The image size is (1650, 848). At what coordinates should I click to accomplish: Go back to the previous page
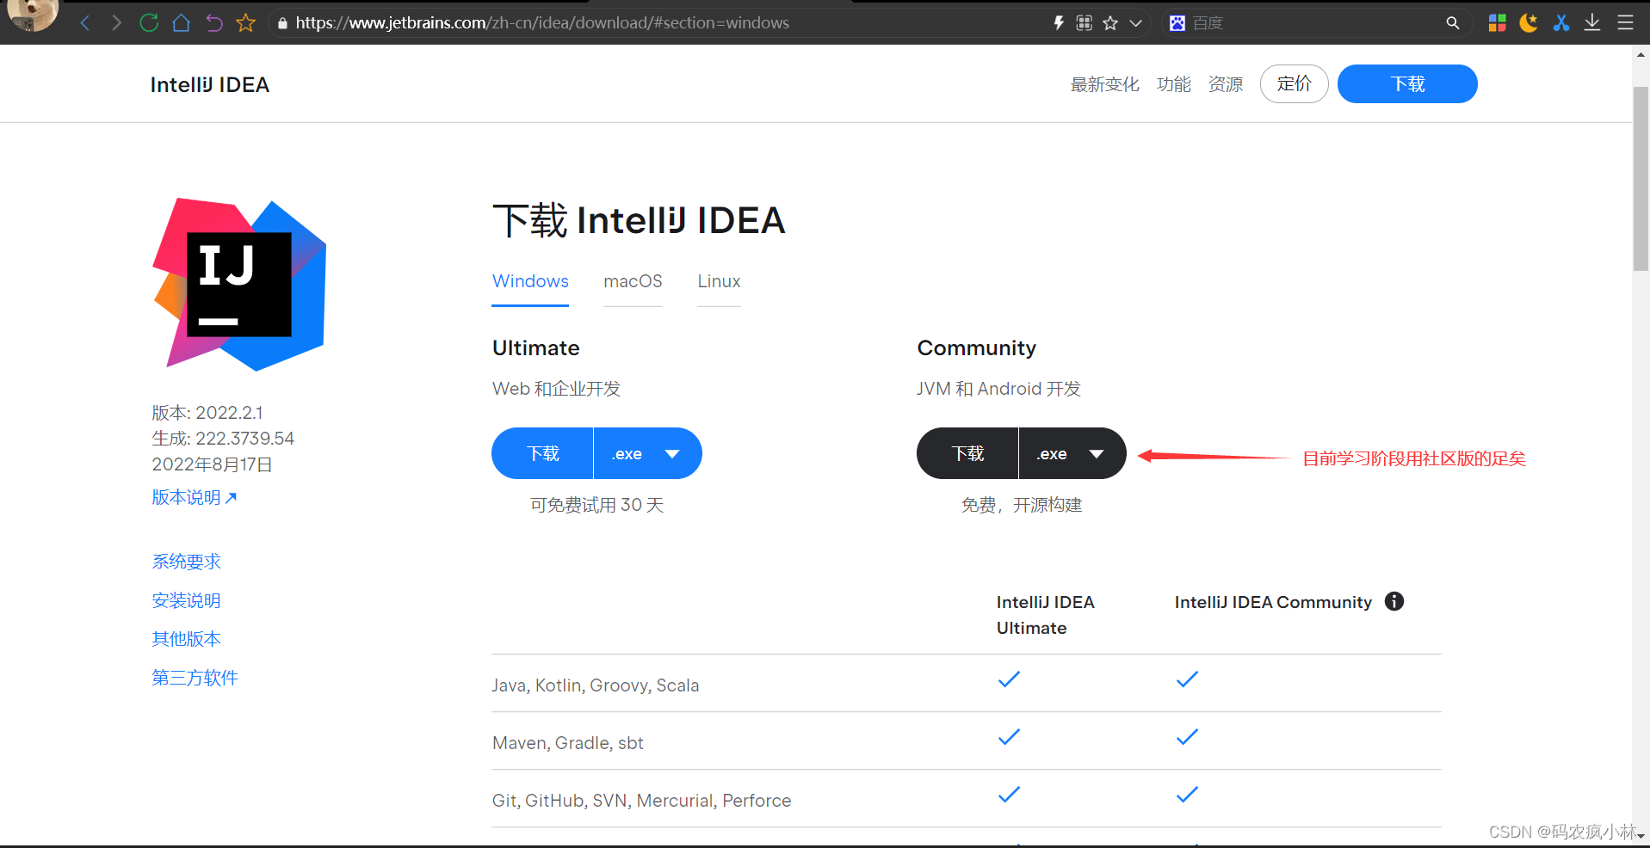click(x=84, y=23)
